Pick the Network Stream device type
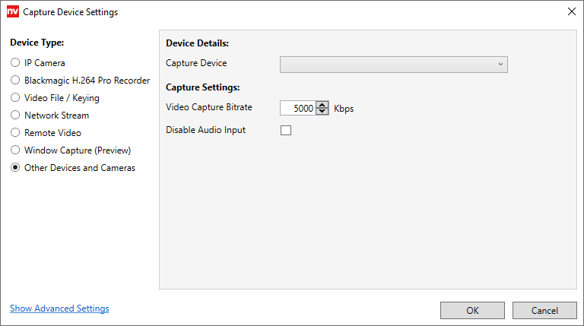 pos(15,116)
